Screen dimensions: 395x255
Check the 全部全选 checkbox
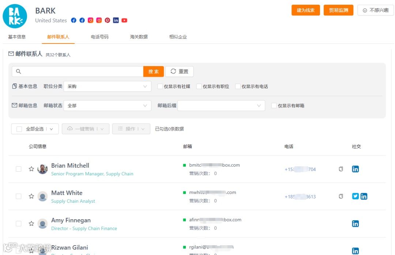coord(19,129)
